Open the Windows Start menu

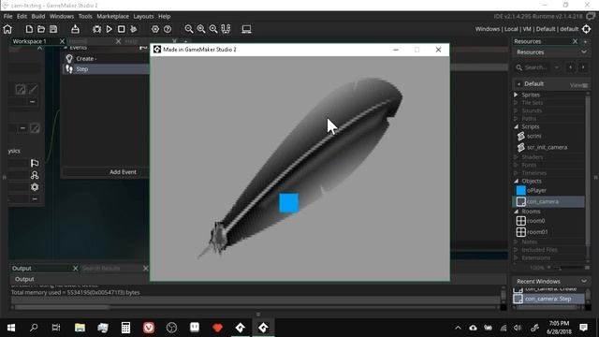click(11, 328)
